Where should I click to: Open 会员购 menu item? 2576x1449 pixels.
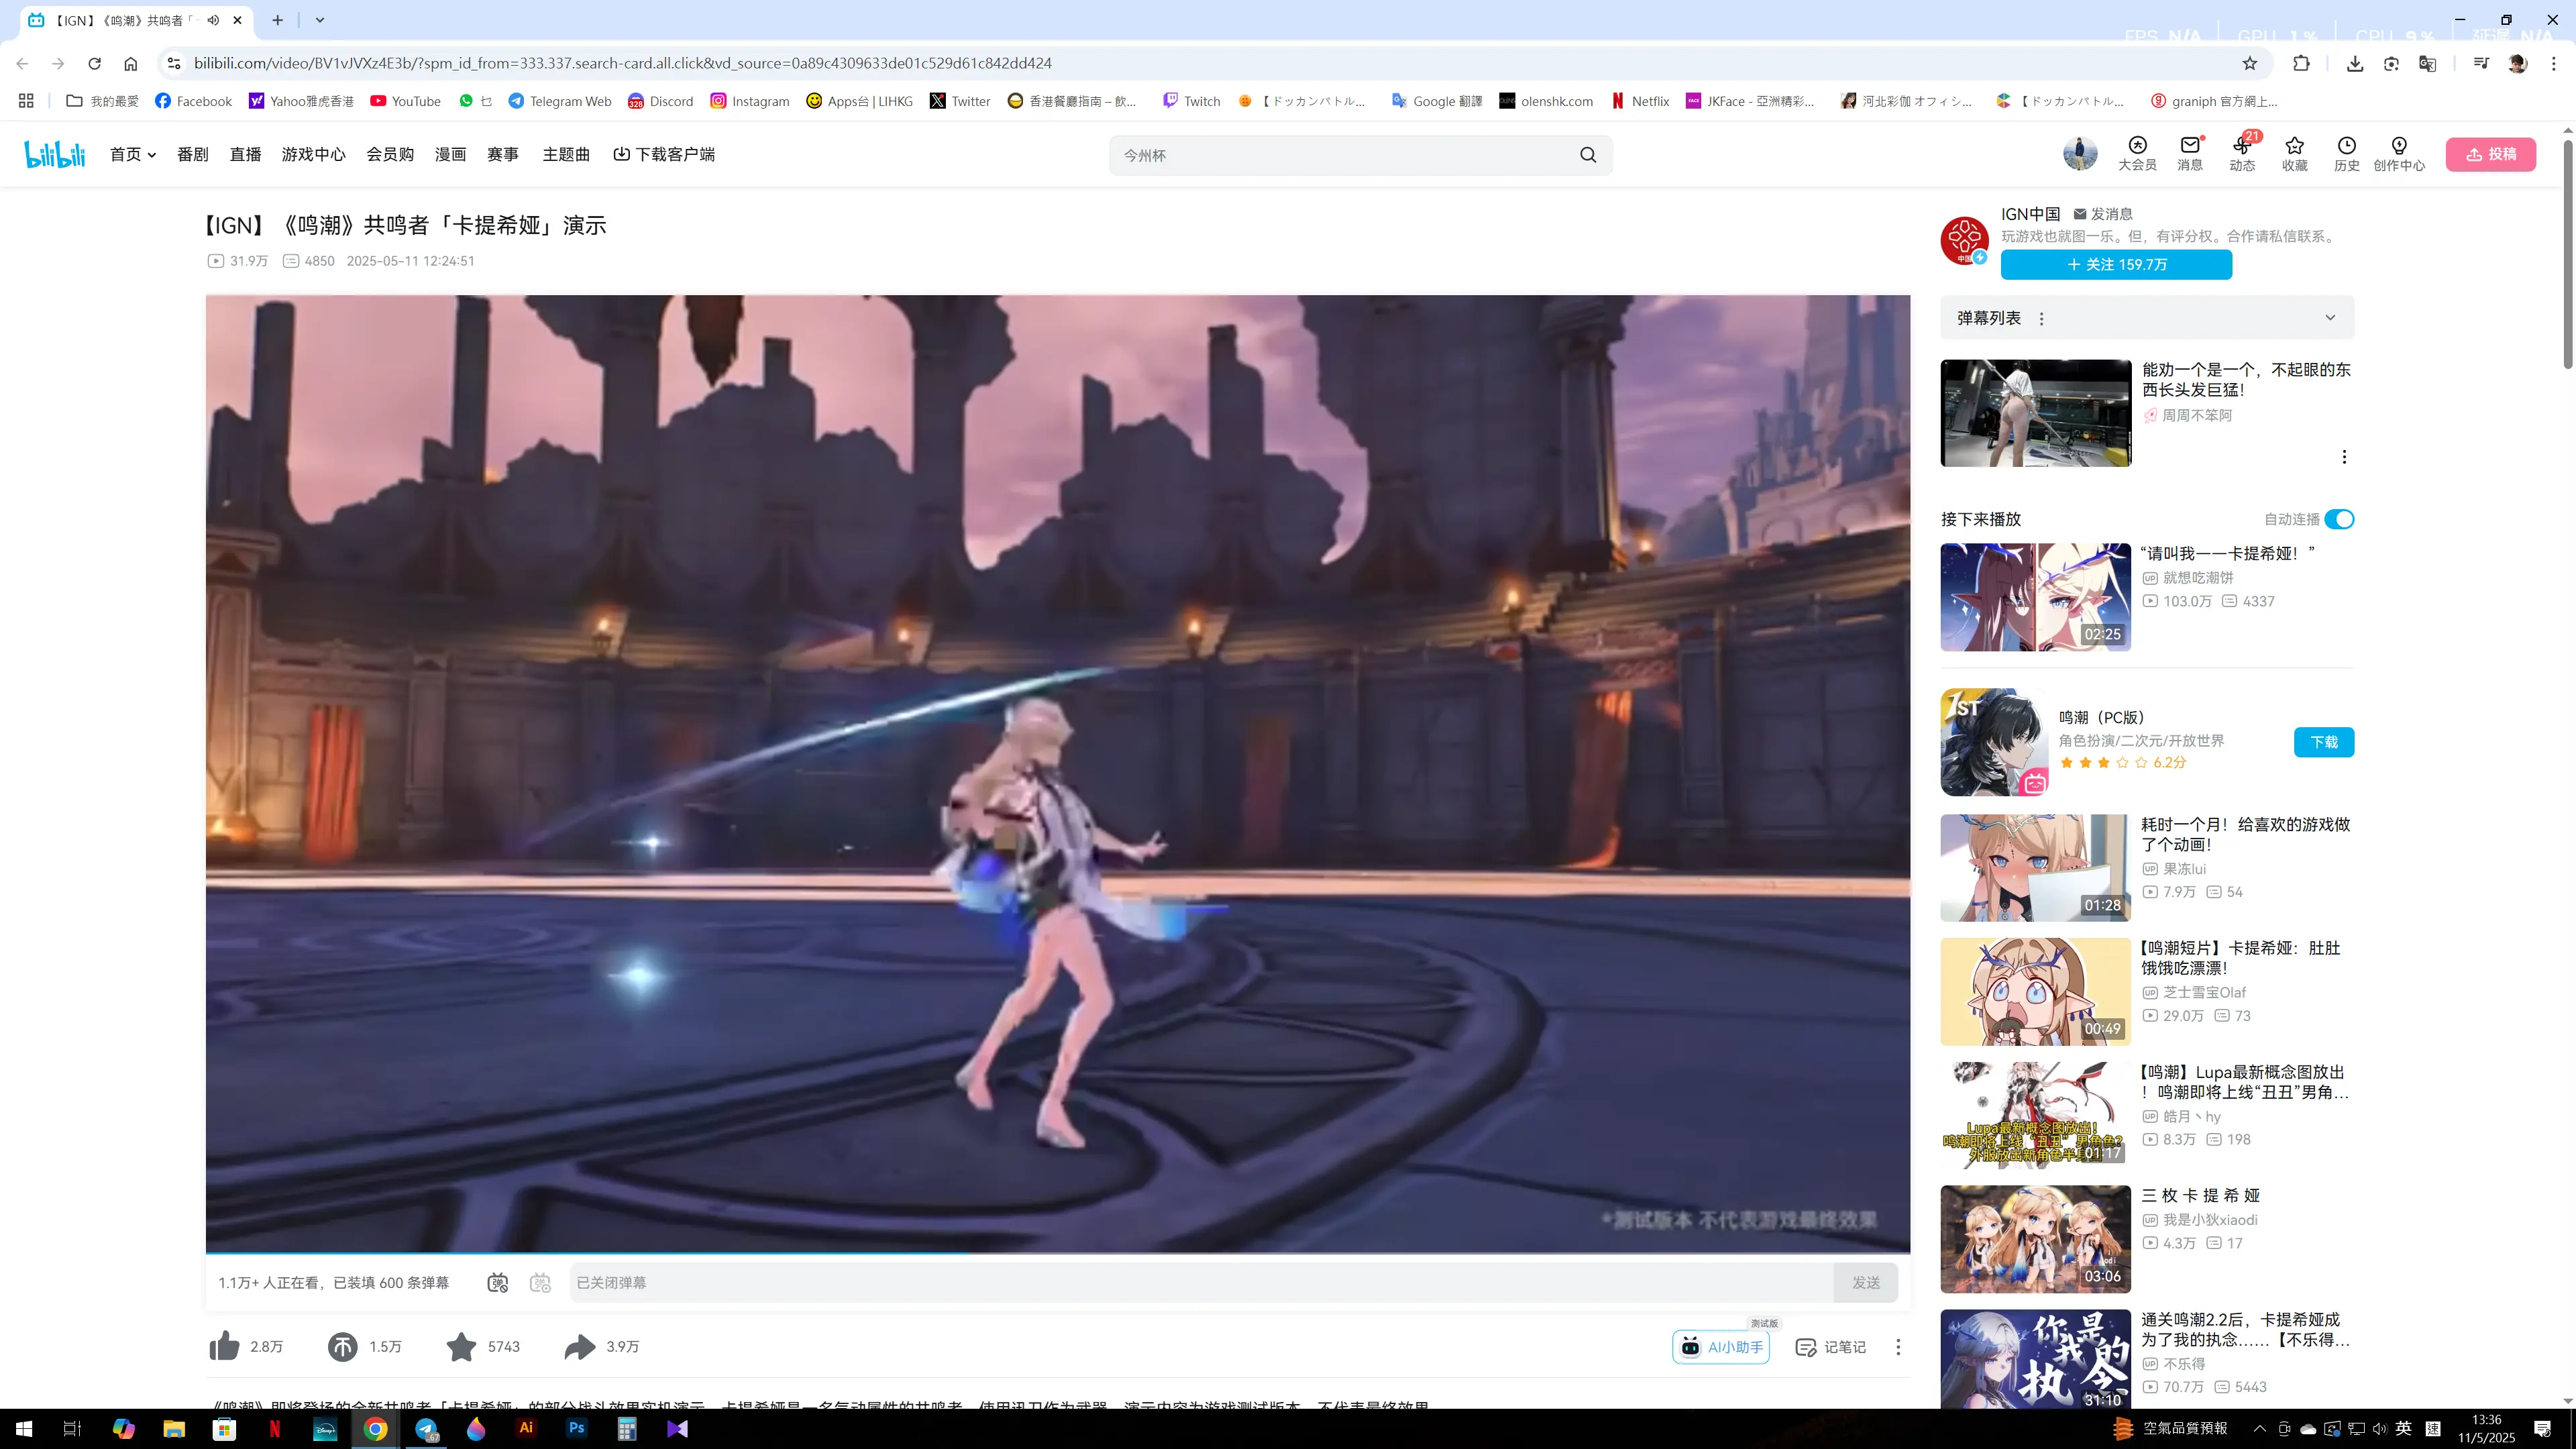390,154
